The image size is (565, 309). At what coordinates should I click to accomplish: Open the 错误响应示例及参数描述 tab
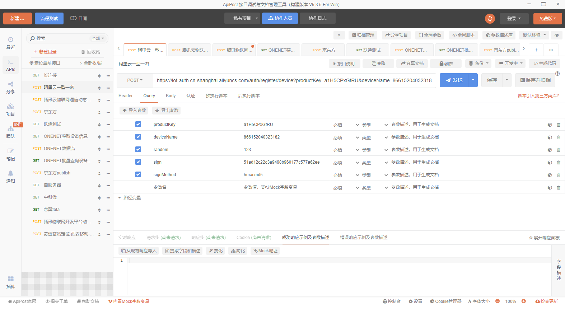[364, 238]
